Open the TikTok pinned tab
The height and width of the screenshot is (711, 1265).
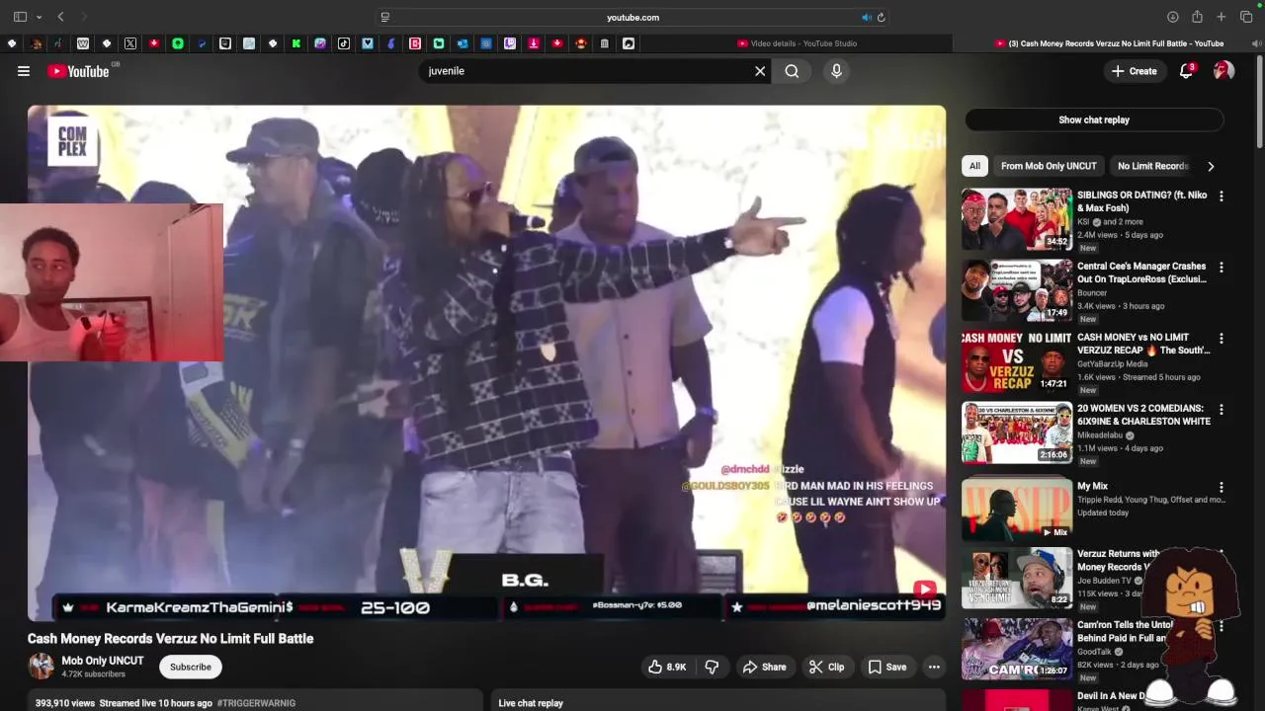point(344,43)
